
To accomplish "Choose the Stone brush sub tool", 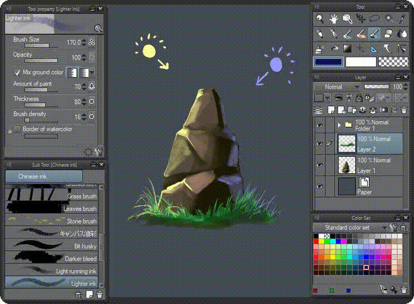I will (52, 220).
